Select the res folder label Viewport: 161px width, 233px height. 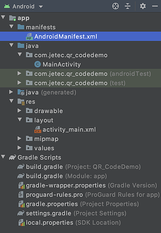coord(31,102)
